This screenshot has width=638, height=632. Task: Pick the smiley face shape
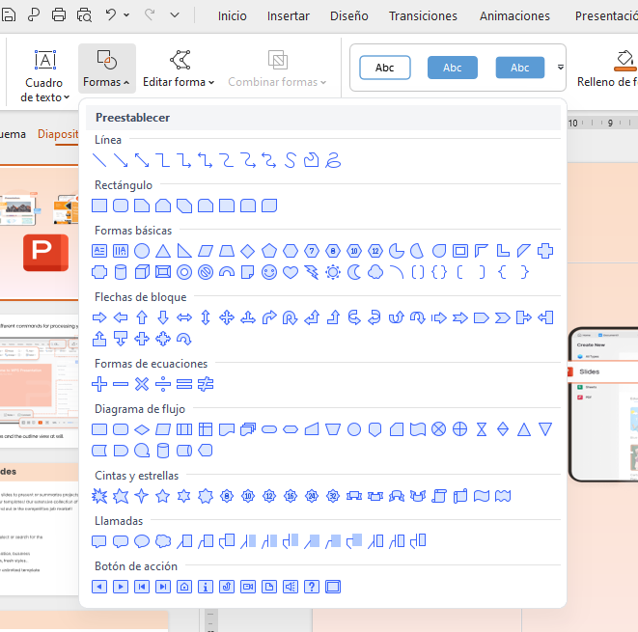(x=269, y=272)
